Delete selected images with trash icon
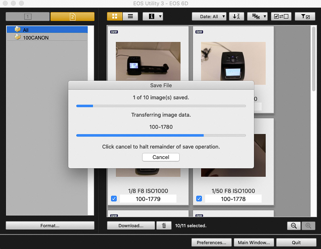The image size is (321, 249). point(164,226)
